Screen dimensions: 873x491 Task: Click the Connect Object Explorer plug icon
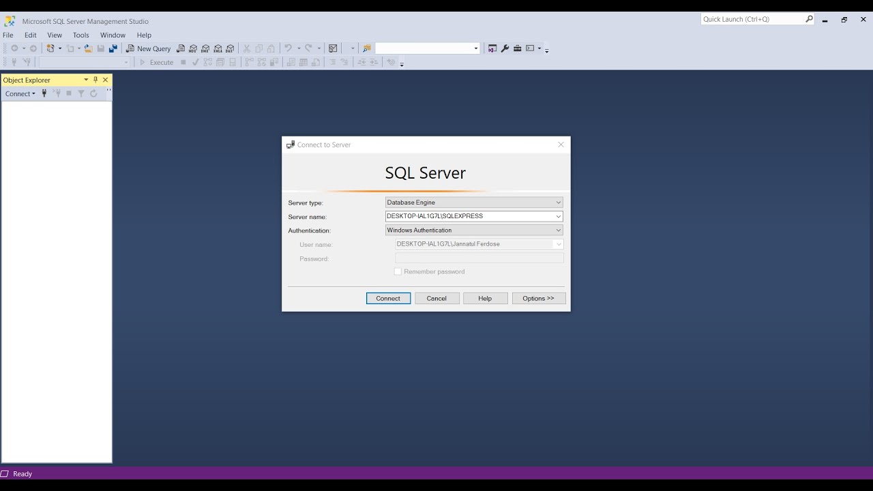[x=44, y=93]
